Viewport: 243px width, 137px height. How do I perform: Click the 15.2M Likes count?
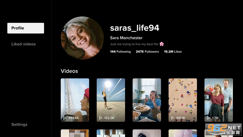coord(173,51)
